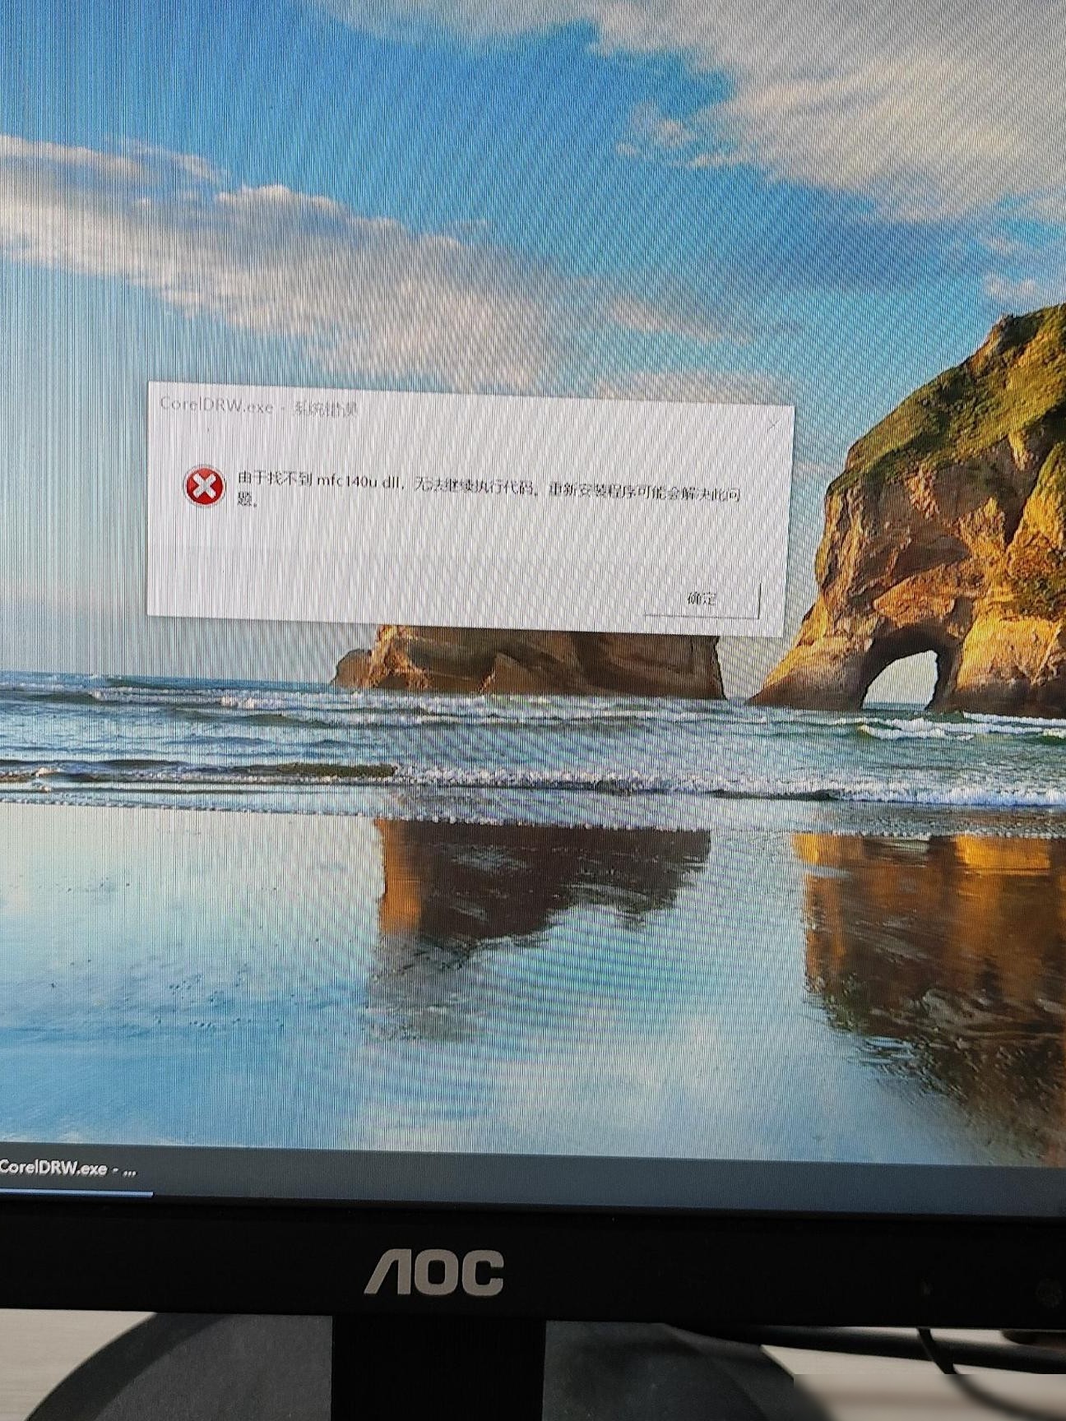The image size is (1066, 1421).
Task: Select the CorelDRW.exe taskbar item
Action: tap(74, 1170)
